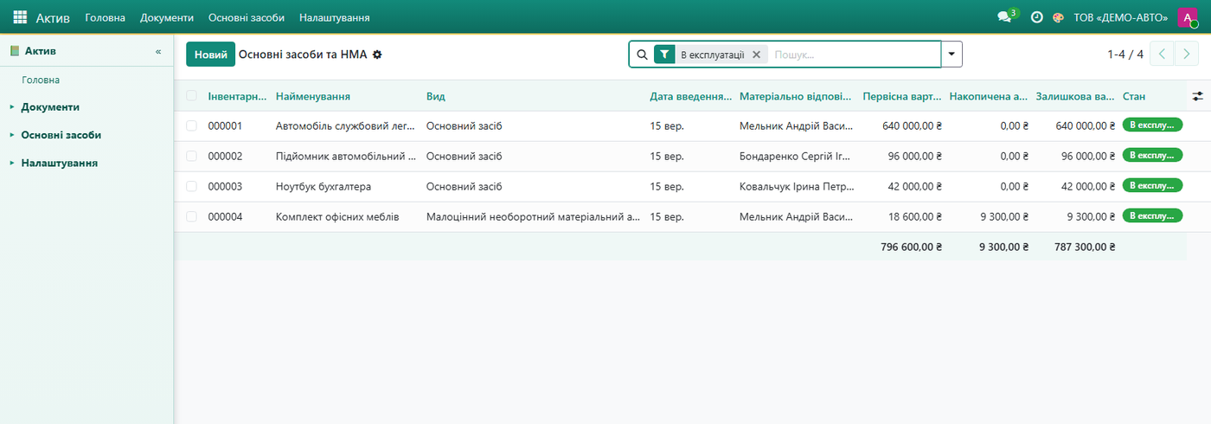Viewport: 1211px width, 424px height.
Task: Click the 640 000,00 ₴ initial cost cell
Action: tap(912, 126)
